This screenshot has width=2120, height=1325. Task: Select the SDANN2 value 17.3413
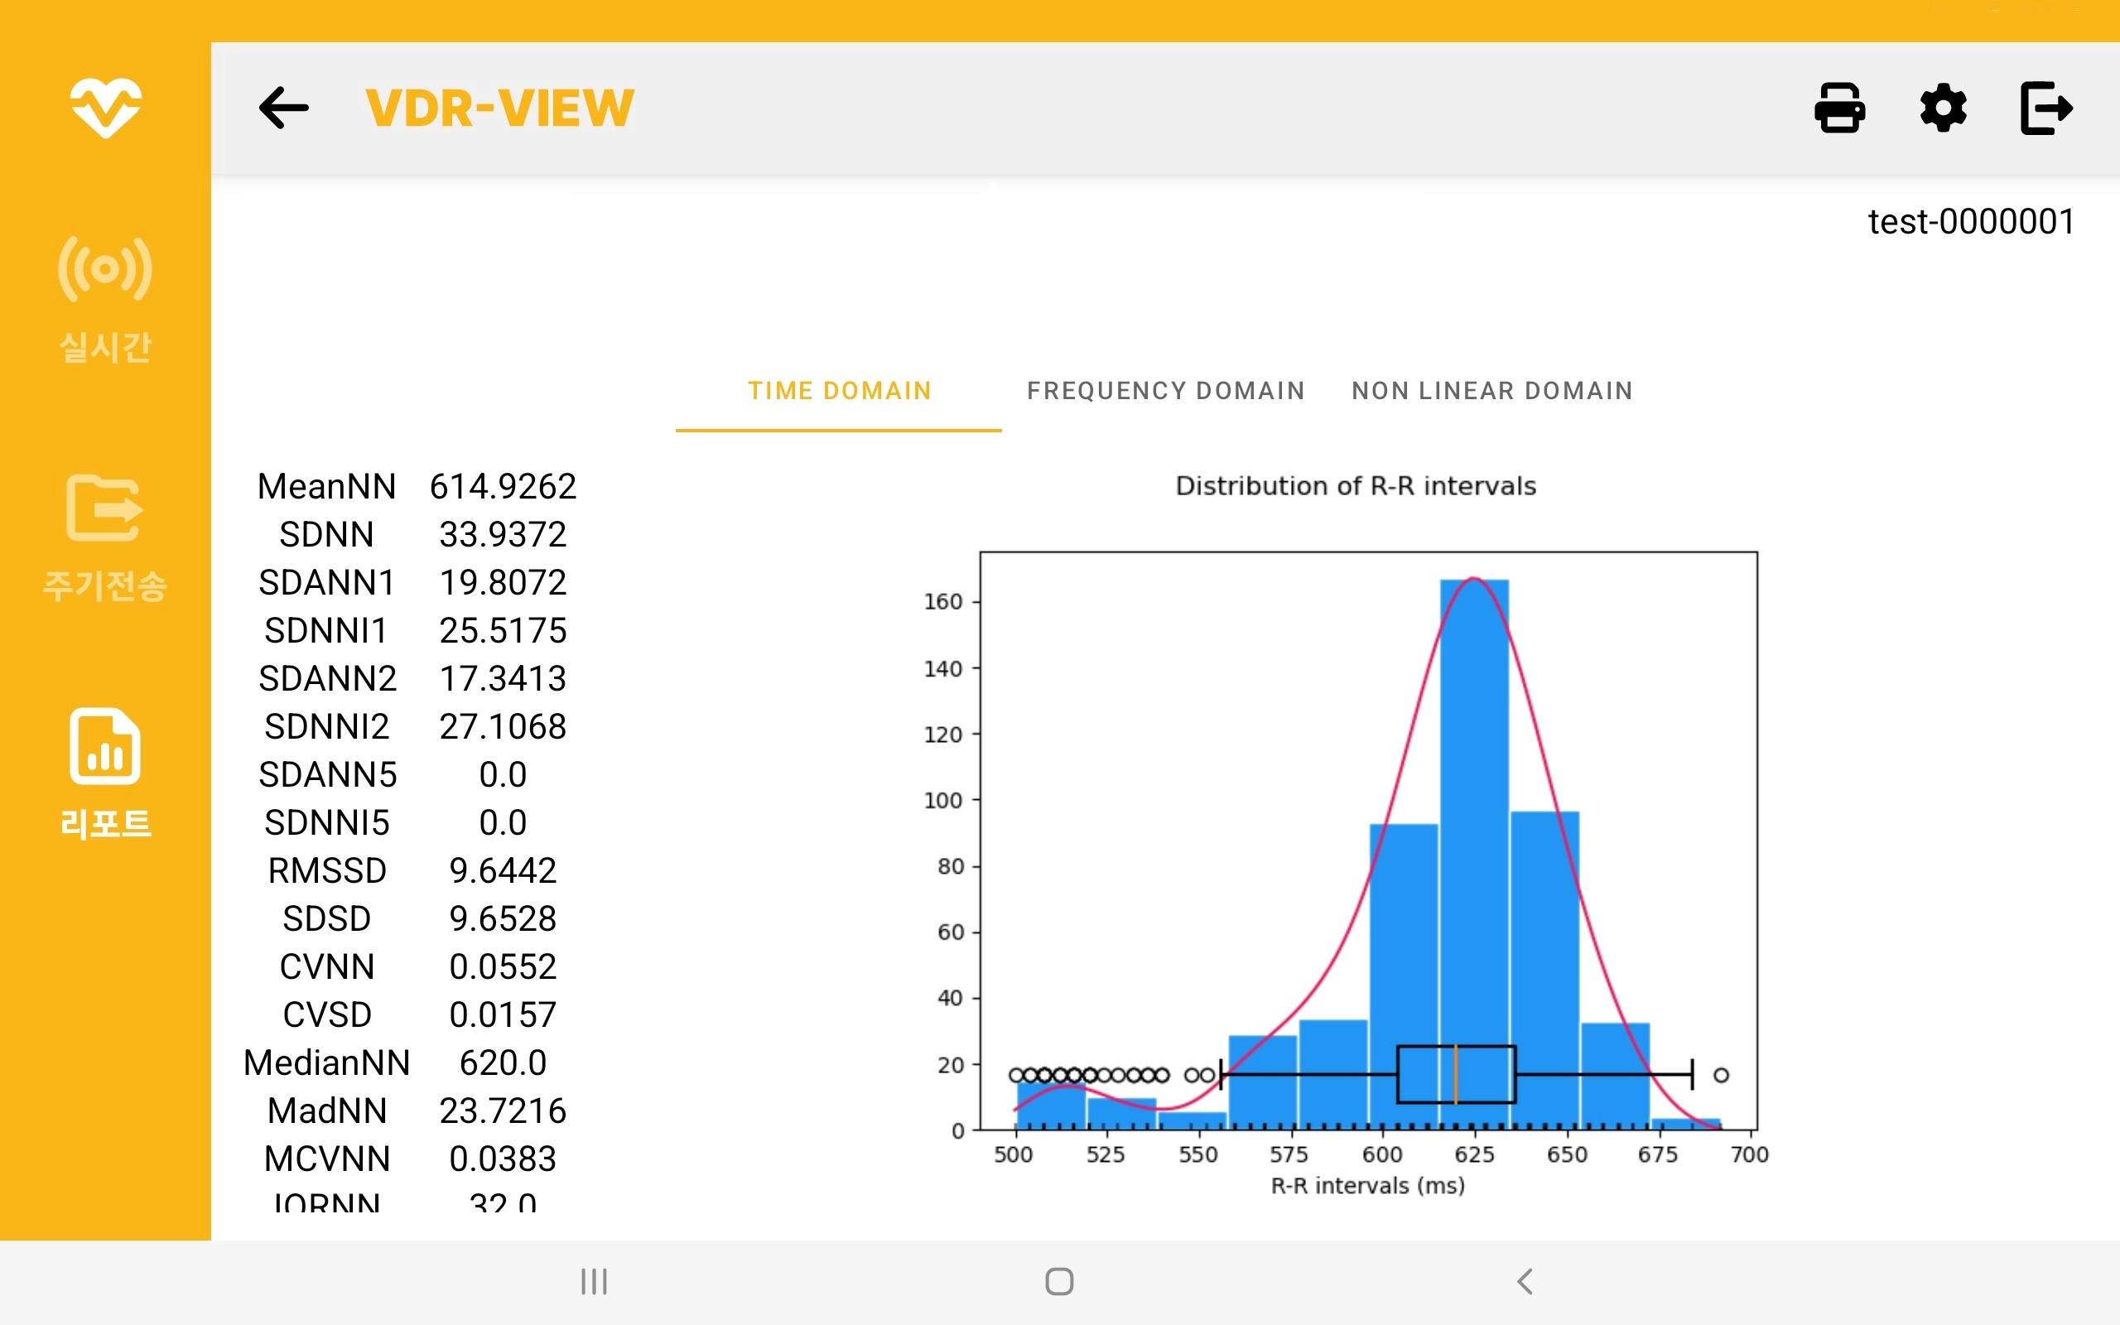[503, 679]
